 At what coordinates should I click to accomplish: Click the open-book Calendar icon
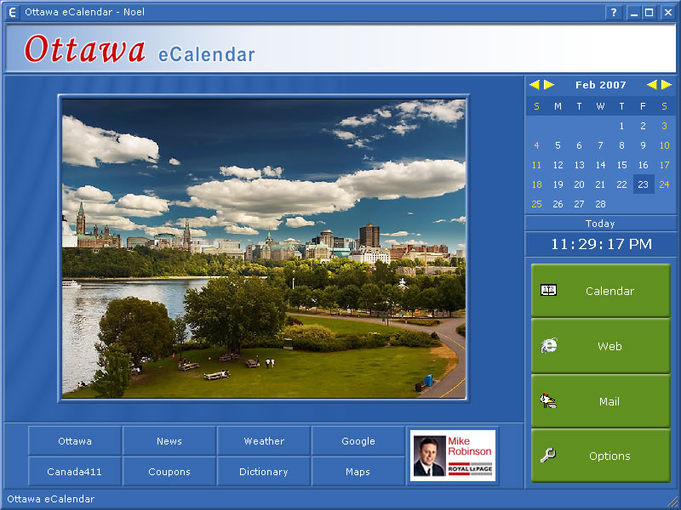pos(548,290)
